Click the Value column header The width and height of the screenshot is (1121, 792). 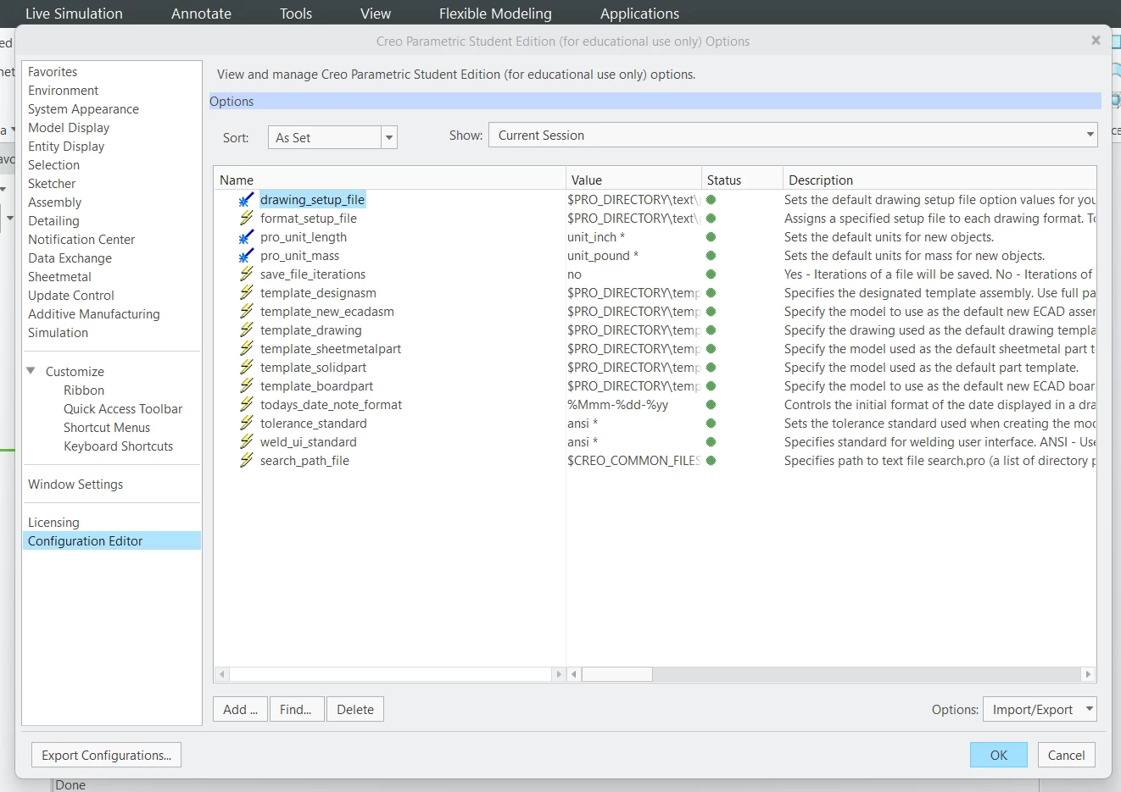click(633, 180)
